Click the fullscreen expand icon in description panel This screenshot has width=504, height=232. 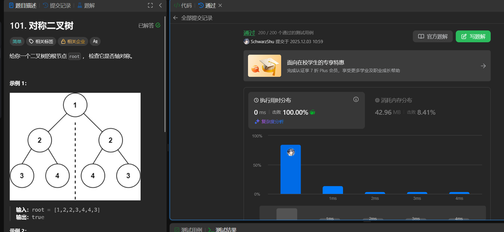pos(150,5)
